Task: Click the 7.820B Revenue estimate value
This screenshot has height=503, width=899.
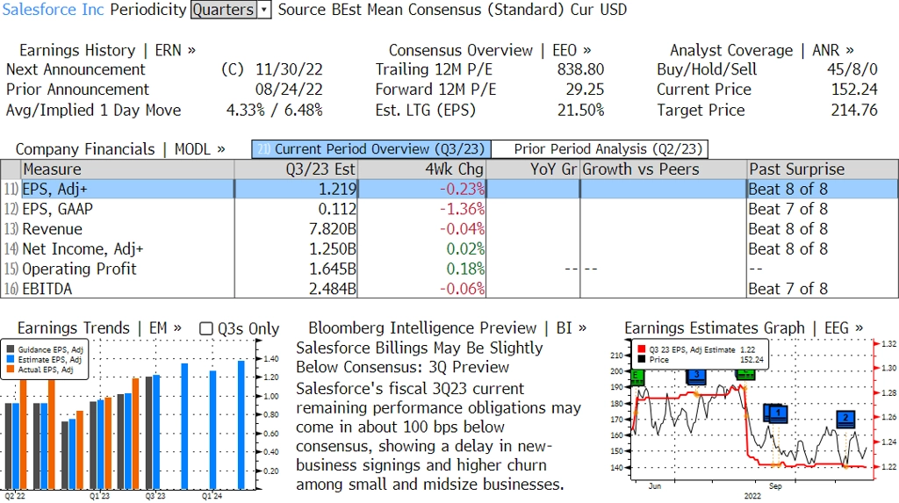Action: pos(333,229)
